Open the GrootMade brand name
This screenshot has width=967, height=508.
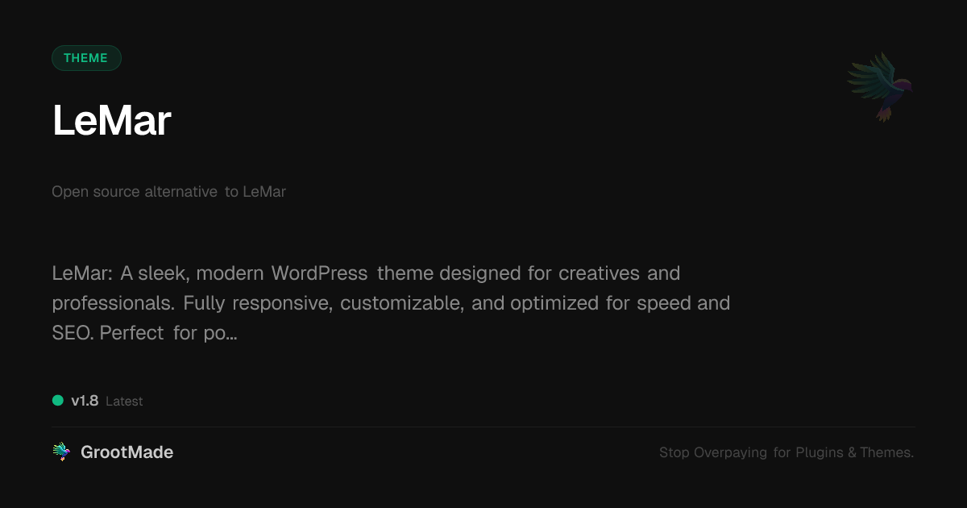(127, 452)
